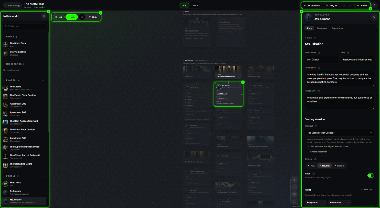Click help icon next to Role label
Image resolution: width=380 pixels, height=208 pixels.
(348, 53)
